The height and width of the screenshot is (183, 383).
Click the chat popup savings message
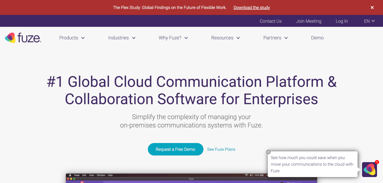tap(312, 164)
